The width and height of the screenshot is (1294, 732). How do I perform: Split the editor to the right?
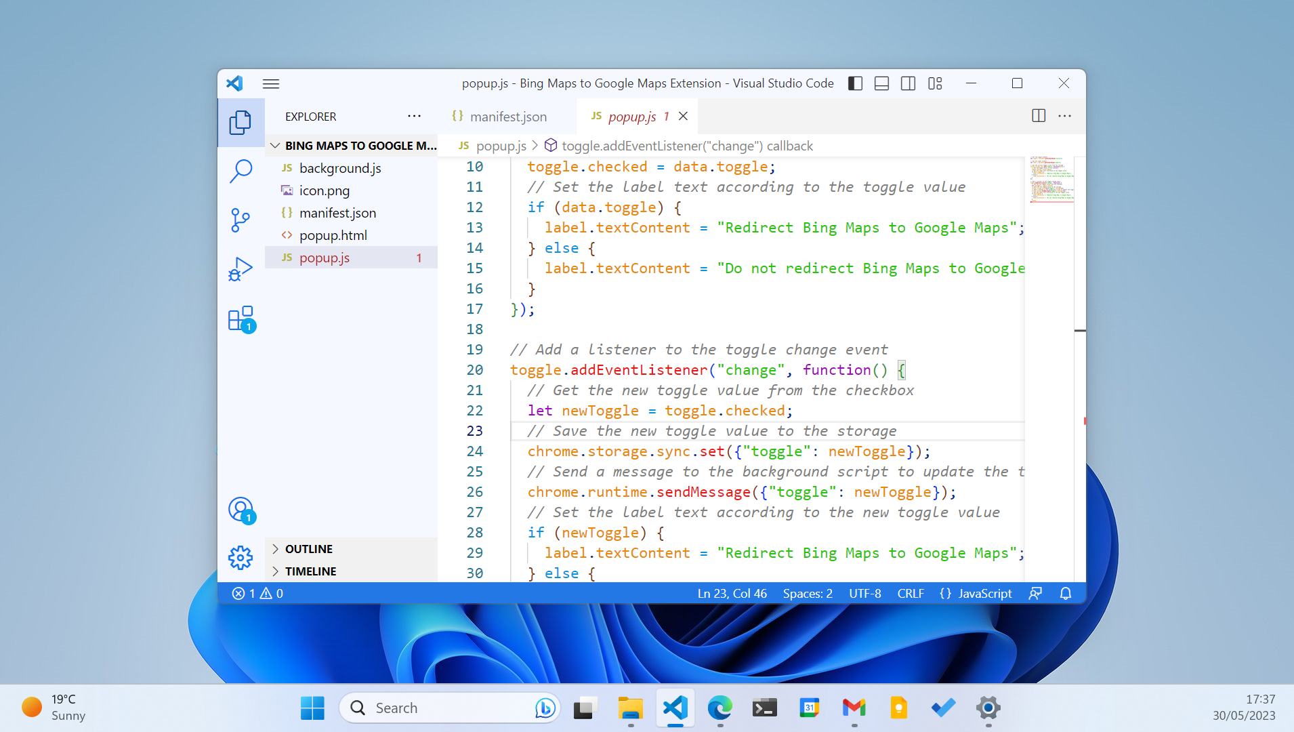click(x=1039, y=116)
